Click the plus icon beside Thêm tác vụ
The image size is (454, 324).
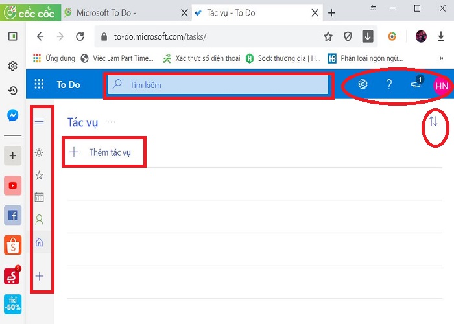[x=74, y=152]
